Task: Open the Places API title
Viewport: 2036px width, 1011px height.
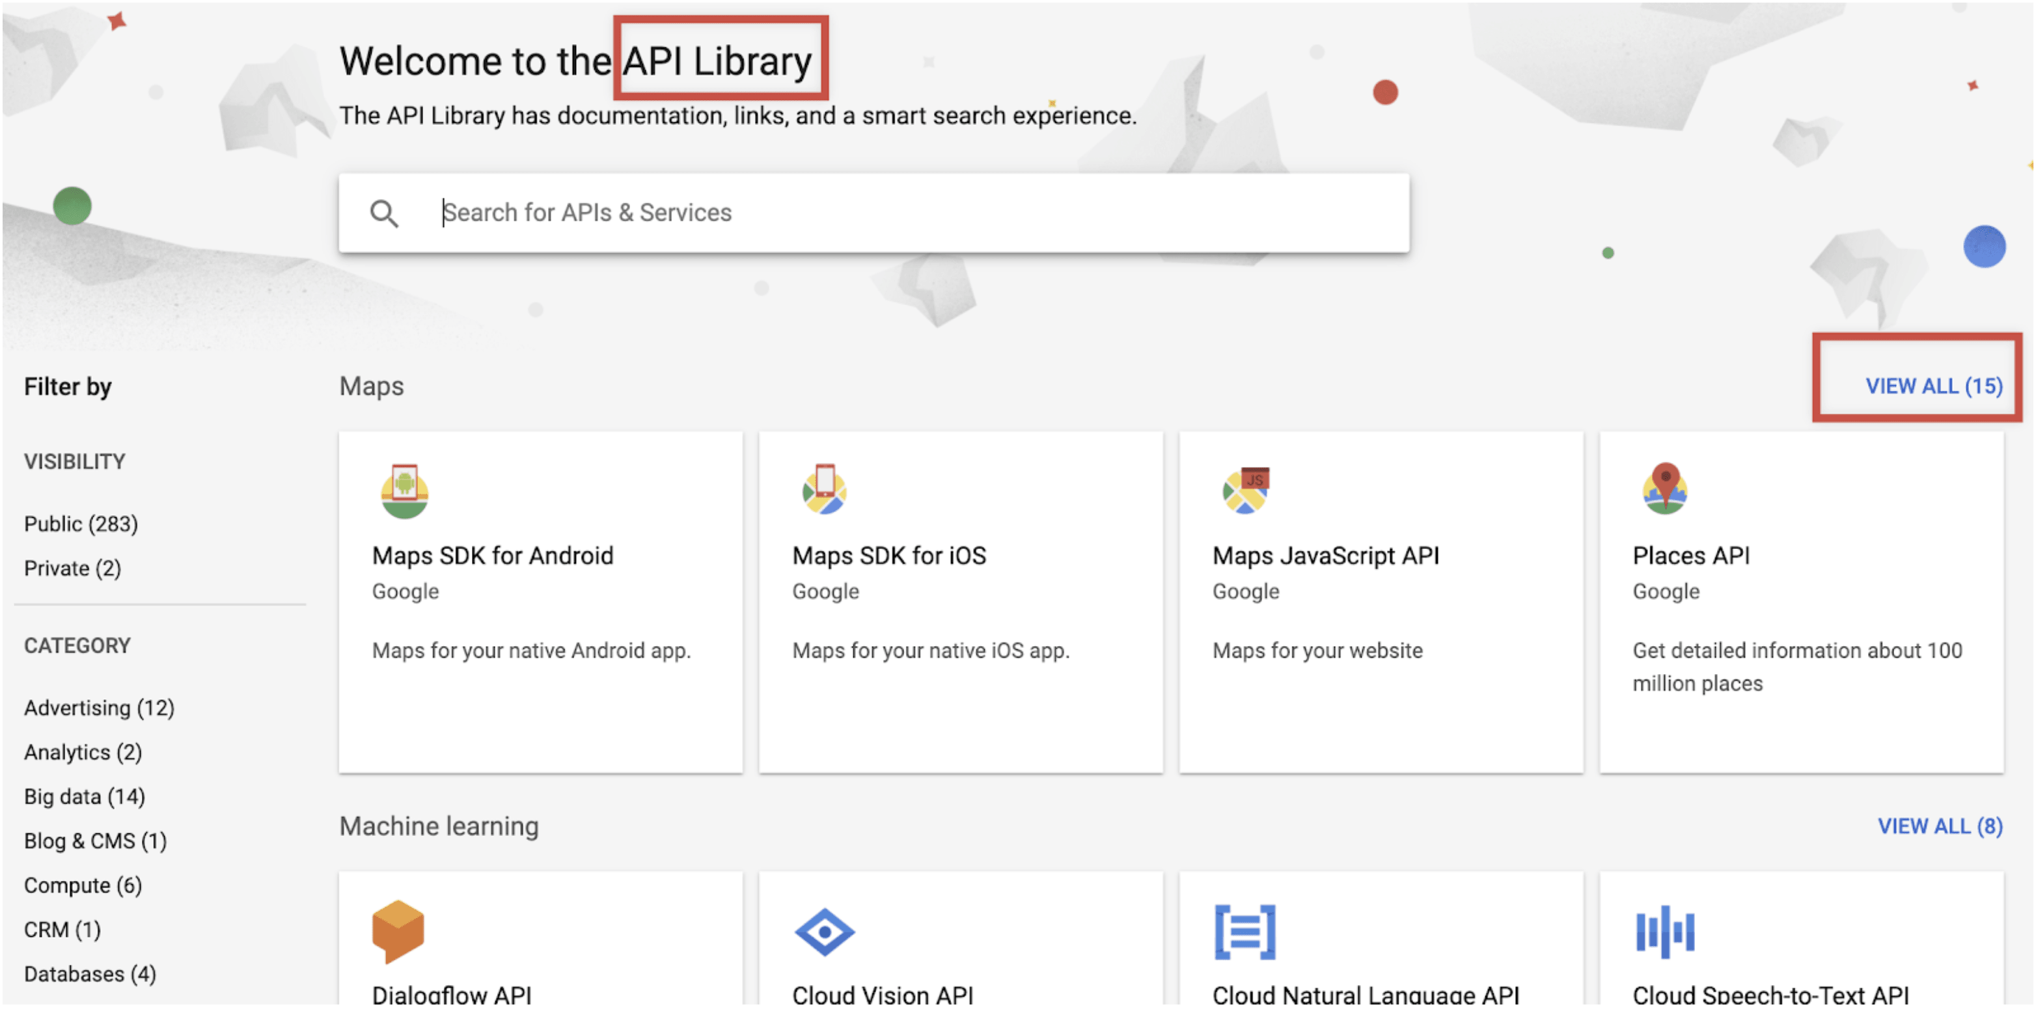Action: [1690, 555]
